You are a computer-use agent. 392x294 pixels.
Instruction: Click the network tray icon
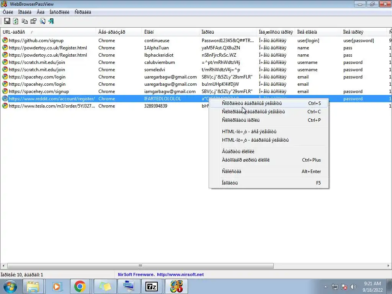point(335,287)
